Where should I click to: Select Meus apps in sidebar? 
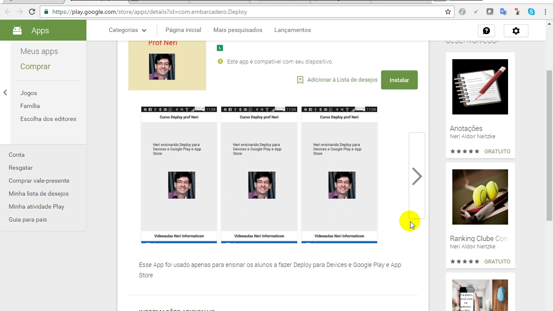point(39,51)
